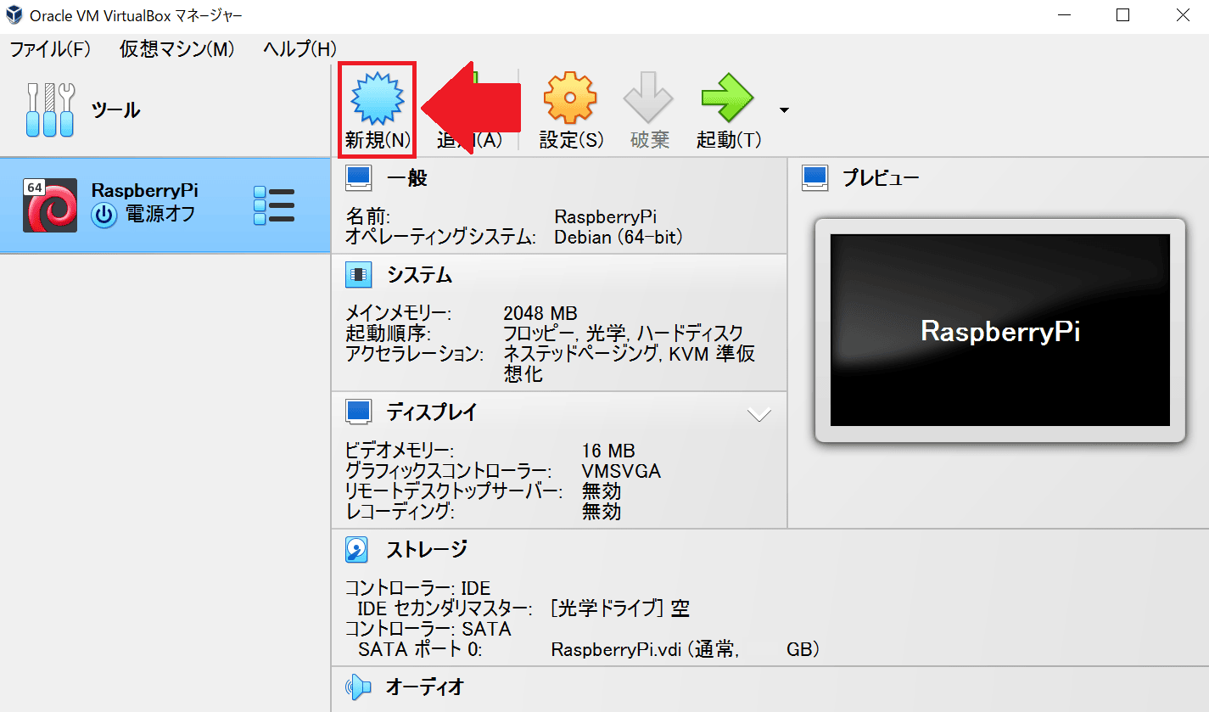The image size is (1209, 712).
Task: Select the ツール label in the sidebar
Action: (x=115, y=110)
